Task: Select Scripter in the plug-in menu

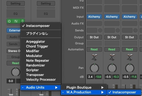Action: [x=41, y=70]
